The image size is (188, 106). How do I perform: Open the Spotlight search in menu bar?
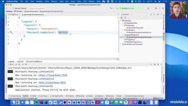(144, 1)
